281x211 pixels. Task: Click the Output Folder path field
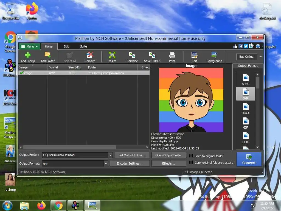click(x=75, y=155)
